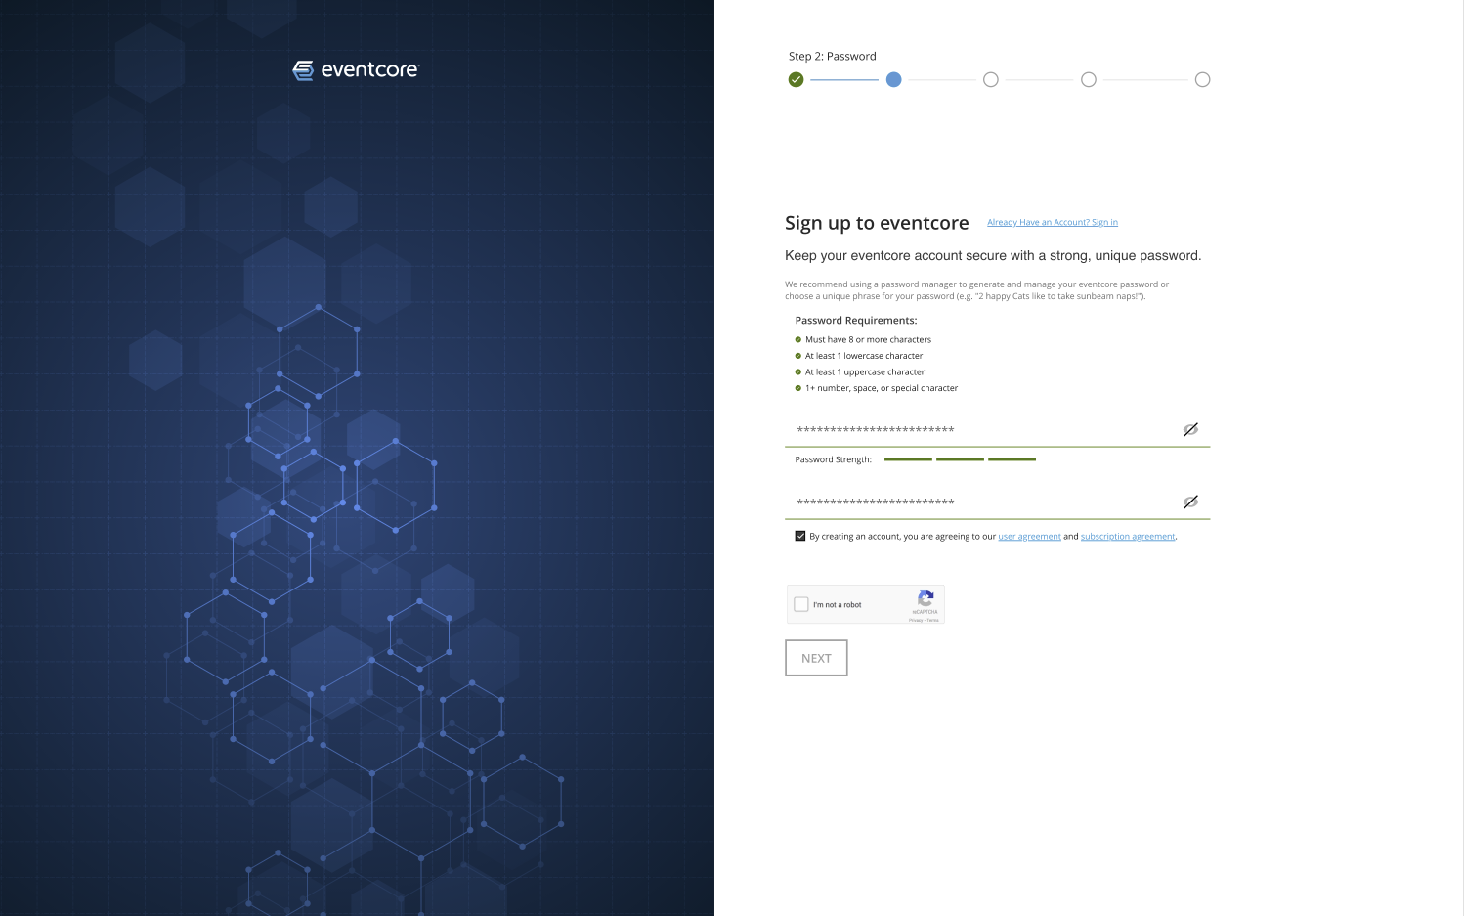The height and width of the screenshot is (916, 1464).
Task: Open the reCAPTCHA Terms link
Action: point(933,620)
